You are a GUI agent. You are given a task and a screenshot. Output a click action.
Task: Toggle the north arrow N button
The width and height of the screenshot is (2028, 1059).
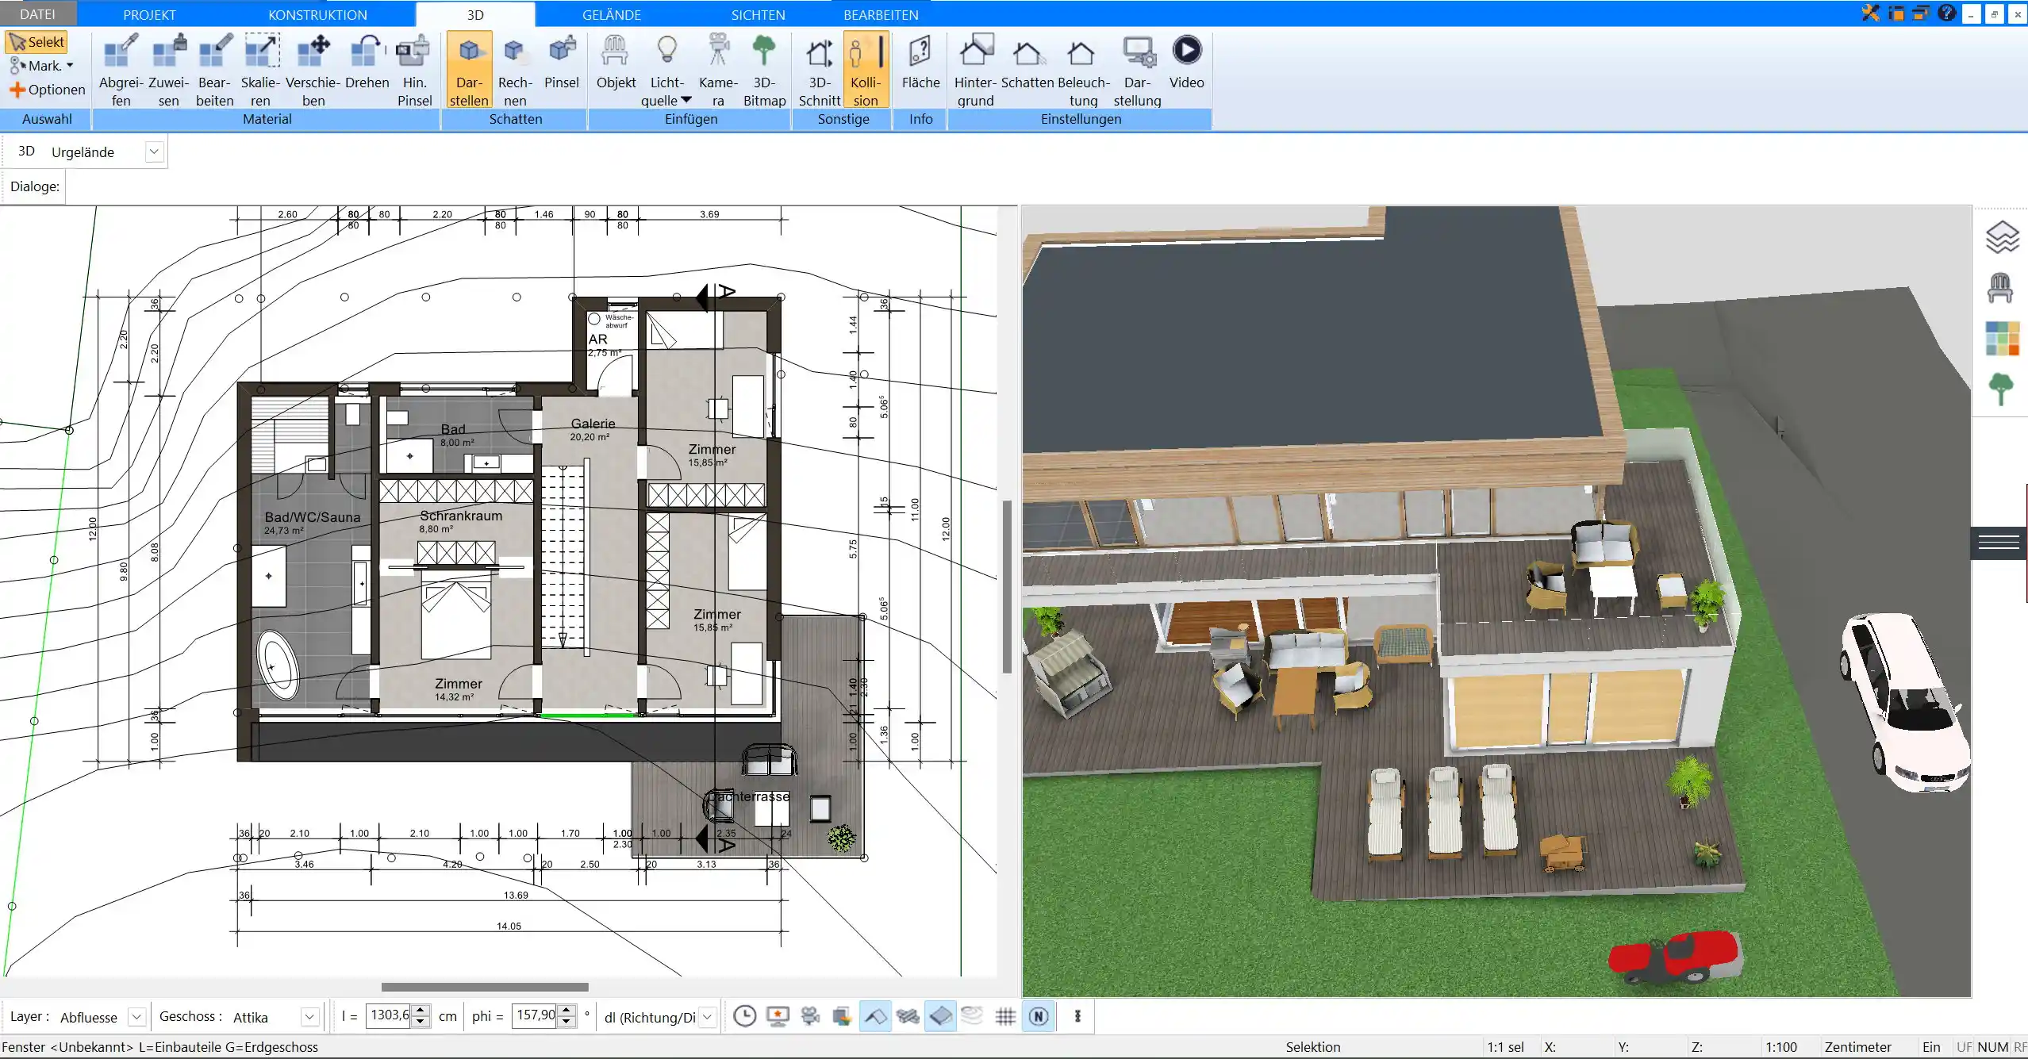1039,1016
